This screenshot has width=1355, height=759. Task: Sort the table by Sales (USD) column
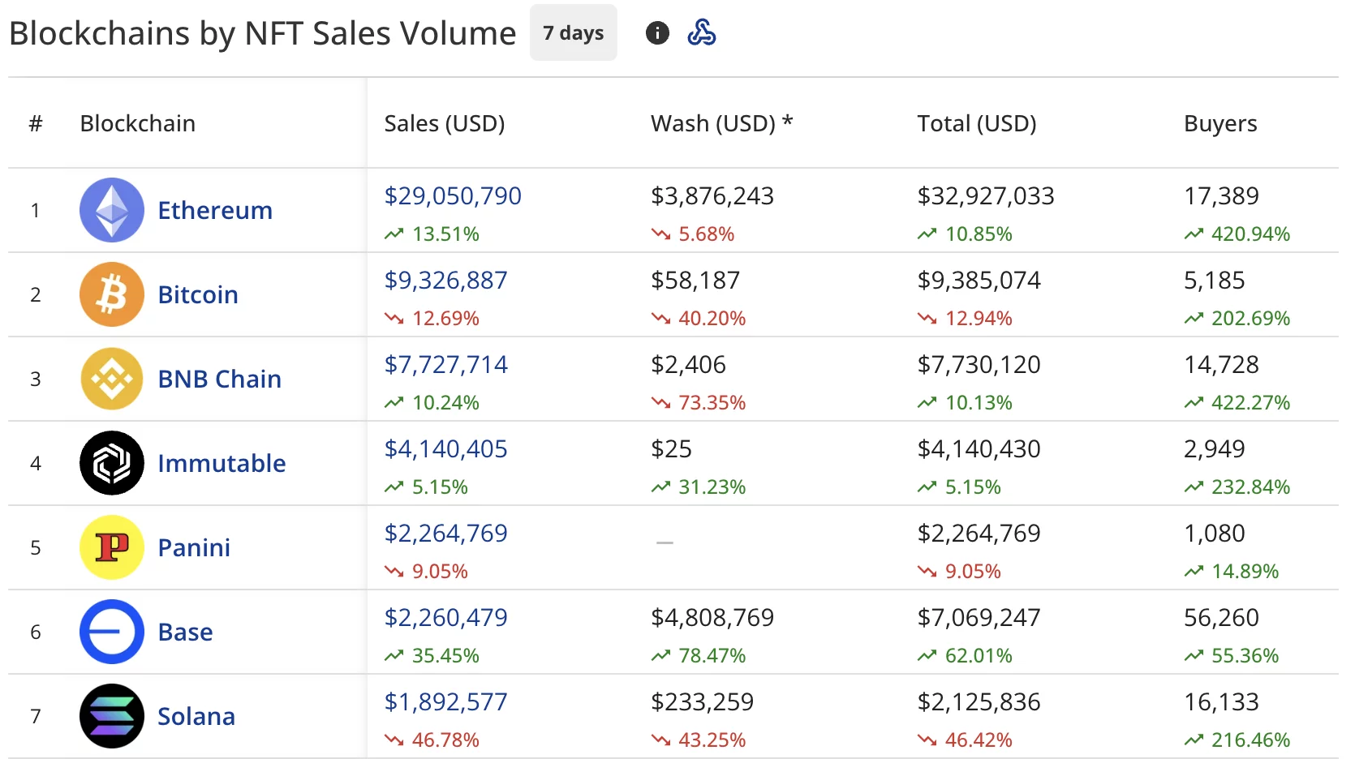445,123
